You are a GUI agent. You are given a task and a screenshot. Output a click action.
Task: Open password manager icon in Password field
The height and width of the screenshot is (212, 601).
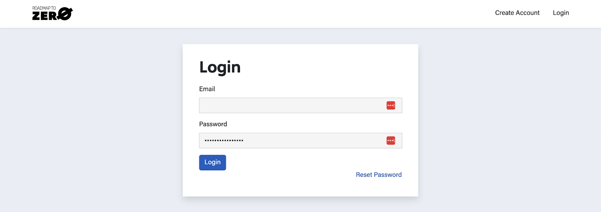(391, 141)
